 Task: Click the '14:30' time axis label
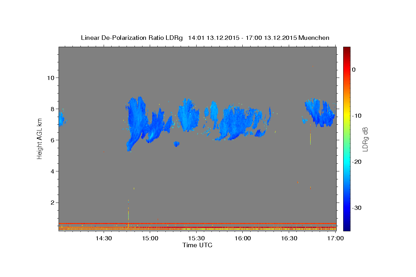point(103,238)
